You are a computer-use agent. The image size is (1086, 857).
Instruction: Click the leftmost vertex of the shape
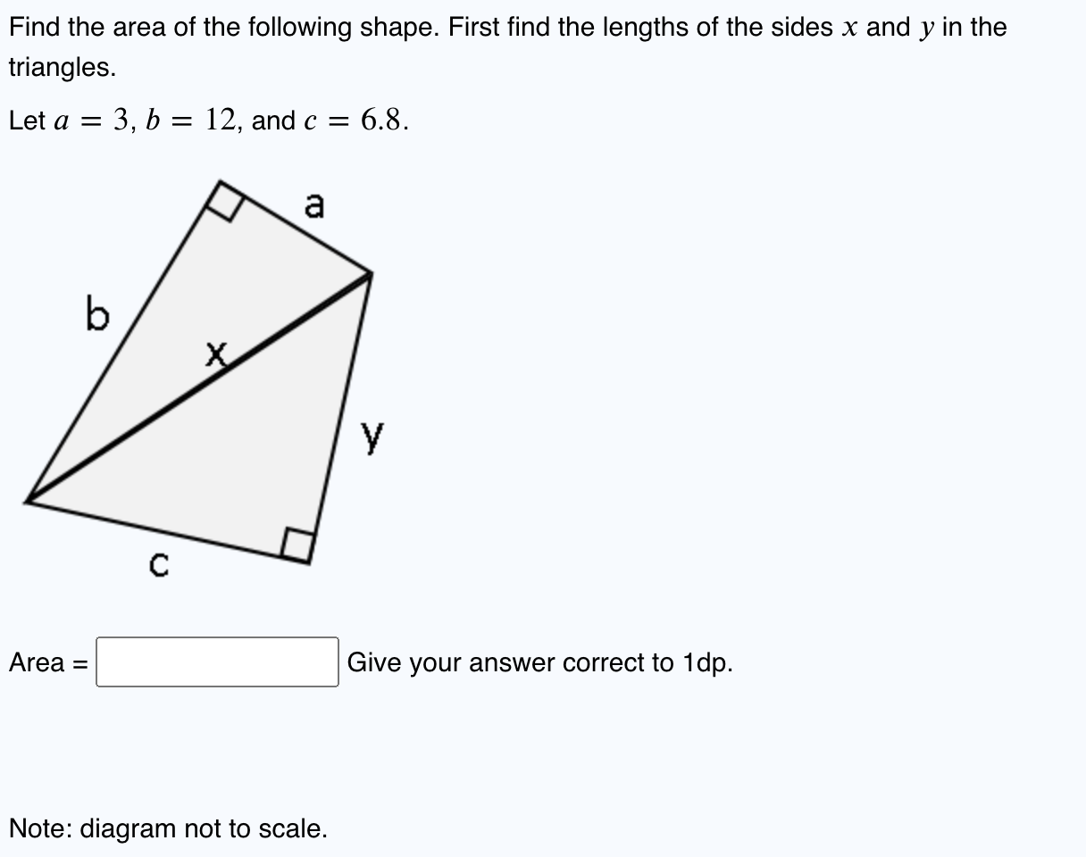[29, 500]
